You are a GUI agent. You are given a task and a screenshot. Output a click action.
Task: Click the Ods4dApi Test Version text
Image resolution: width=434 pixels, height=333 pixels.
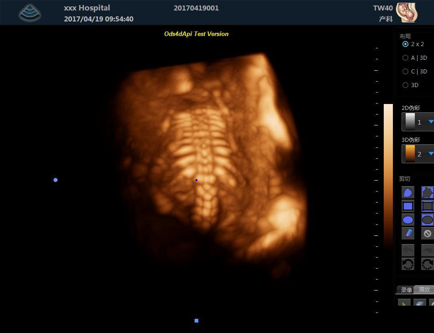tap(196, 34)
